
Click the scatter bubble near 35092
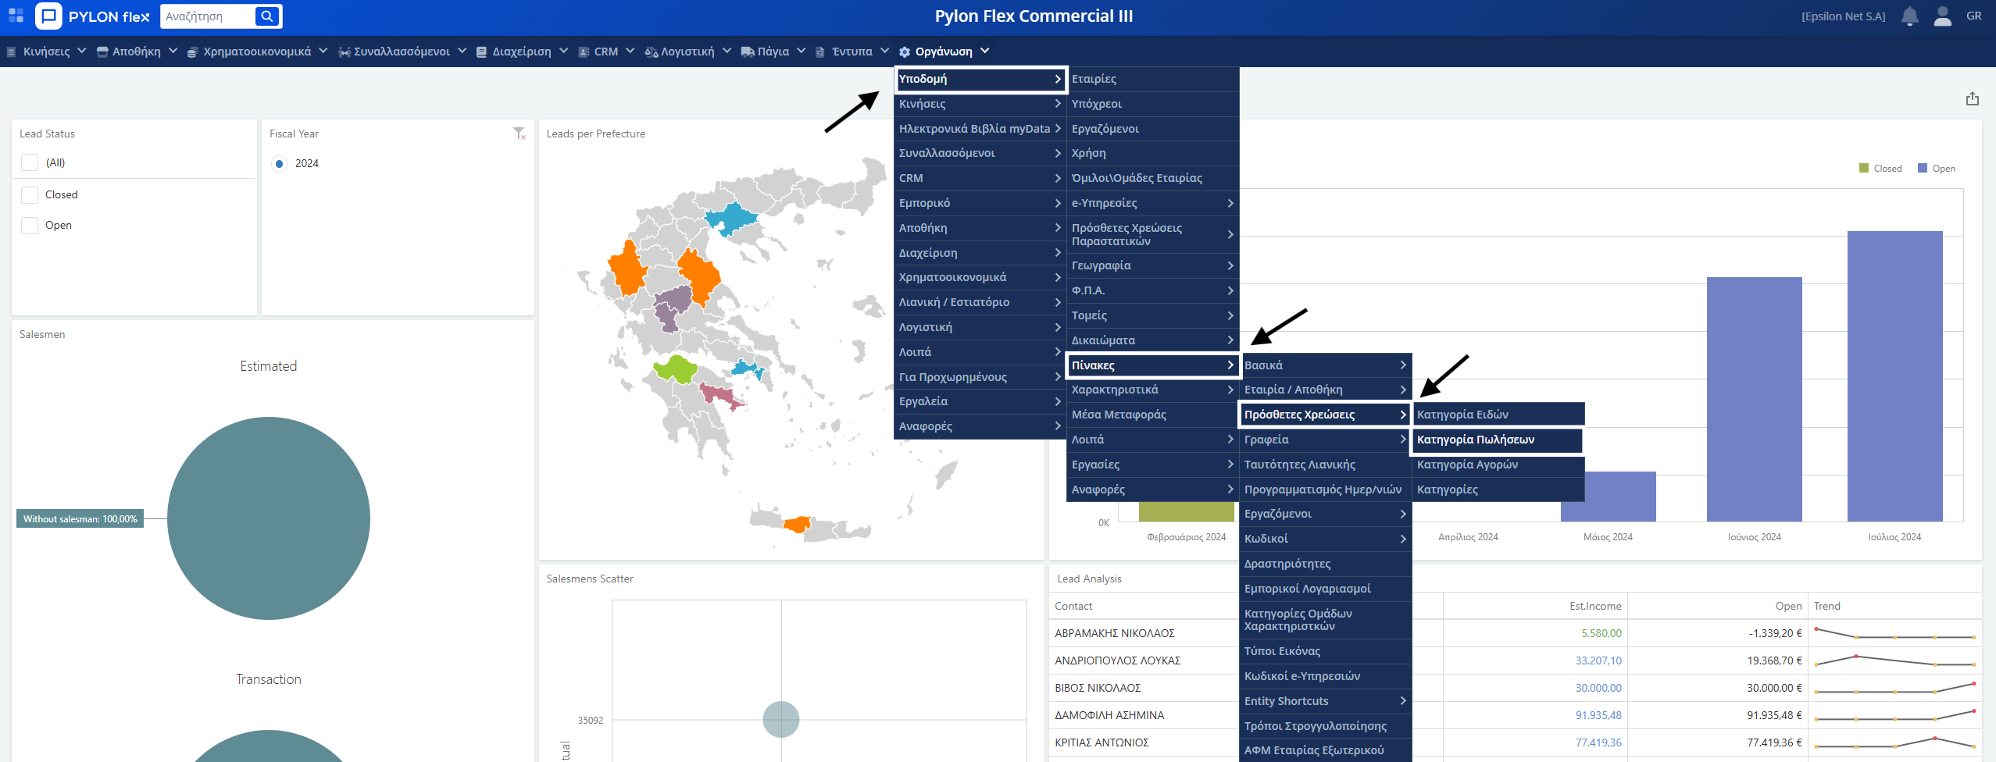click(x=781, y=720)
